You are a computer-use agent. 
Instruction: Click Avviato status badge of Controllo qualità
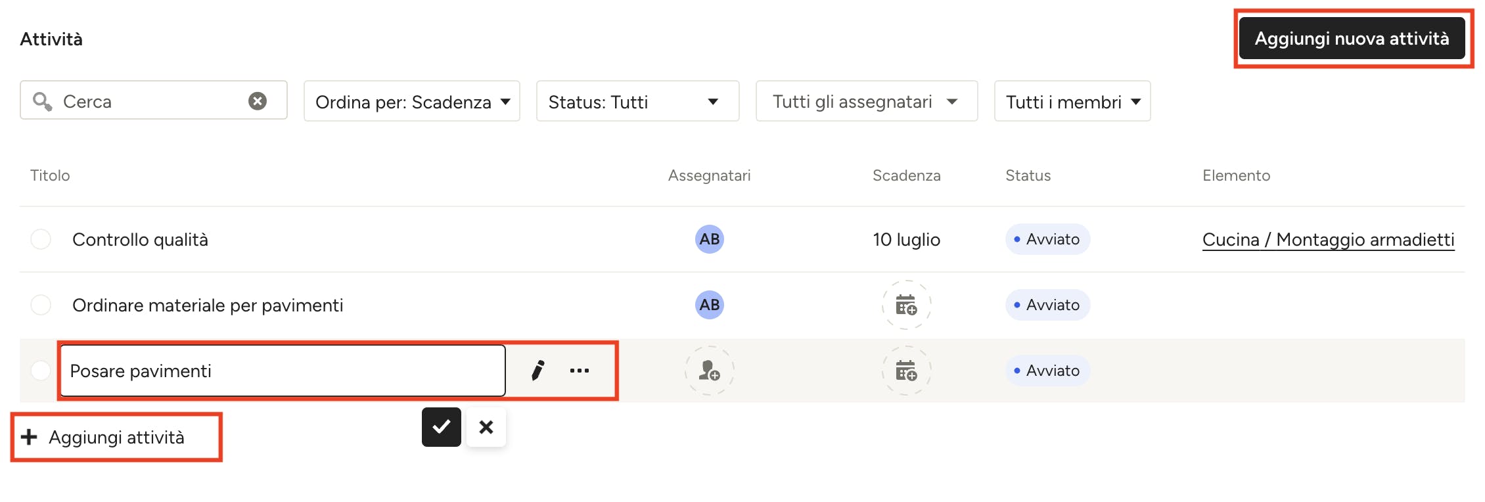click(x=1047, y=239)
